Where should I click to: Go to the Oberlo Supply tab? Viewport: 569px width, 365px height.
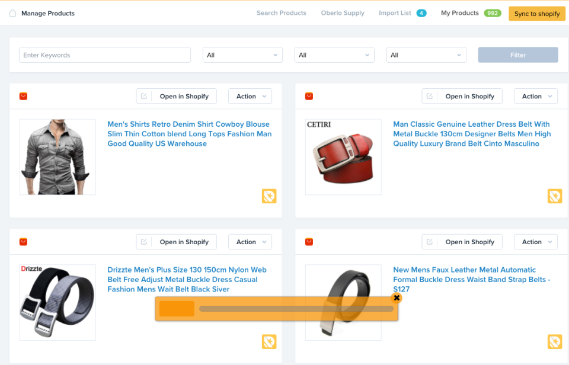[343, 12]
